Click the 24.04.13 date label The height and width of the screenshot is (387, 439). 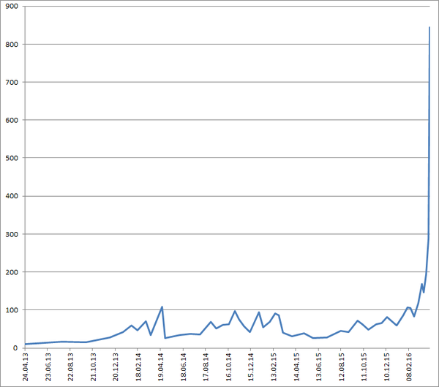point(26,367)
